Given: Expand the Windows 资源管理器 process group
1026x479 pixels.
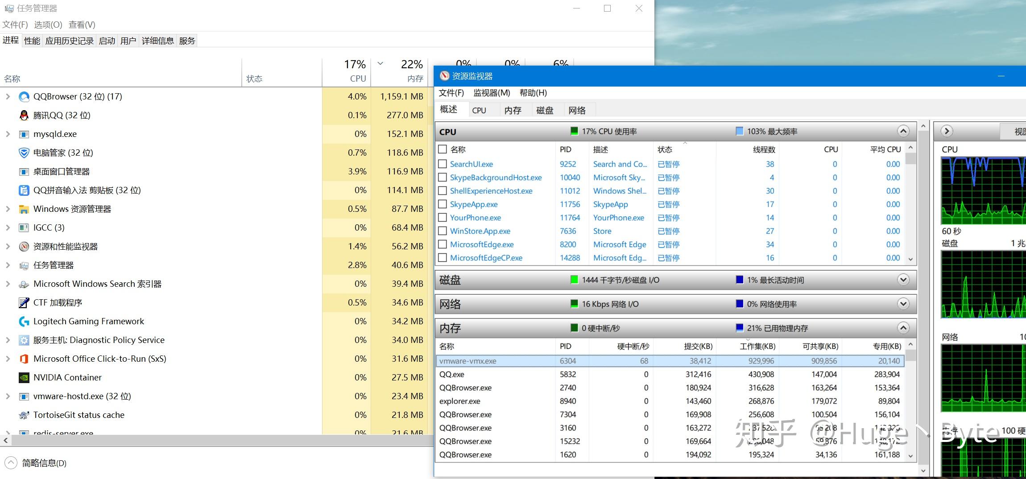Looking at the screenshot, I should click(x=8, y=209).
